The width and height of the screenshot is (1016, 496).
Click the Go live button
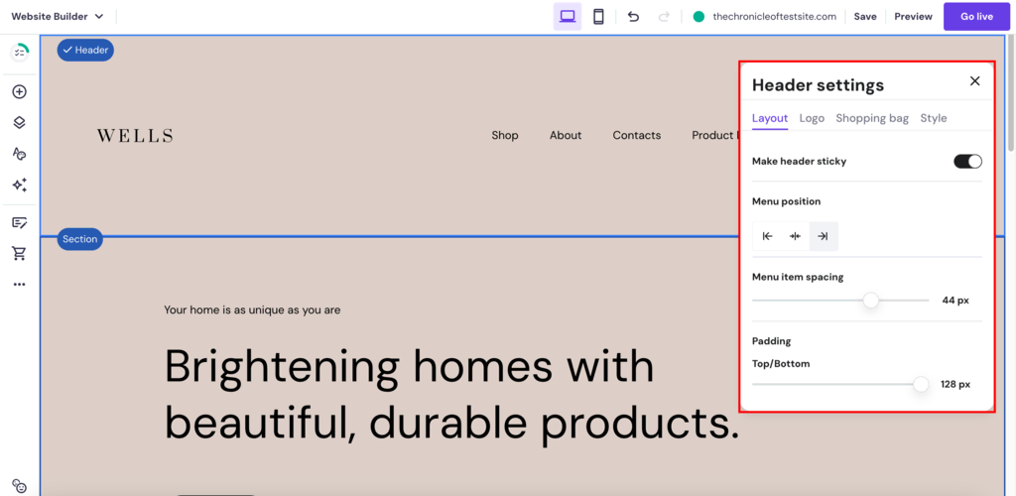tap(976, 17)
